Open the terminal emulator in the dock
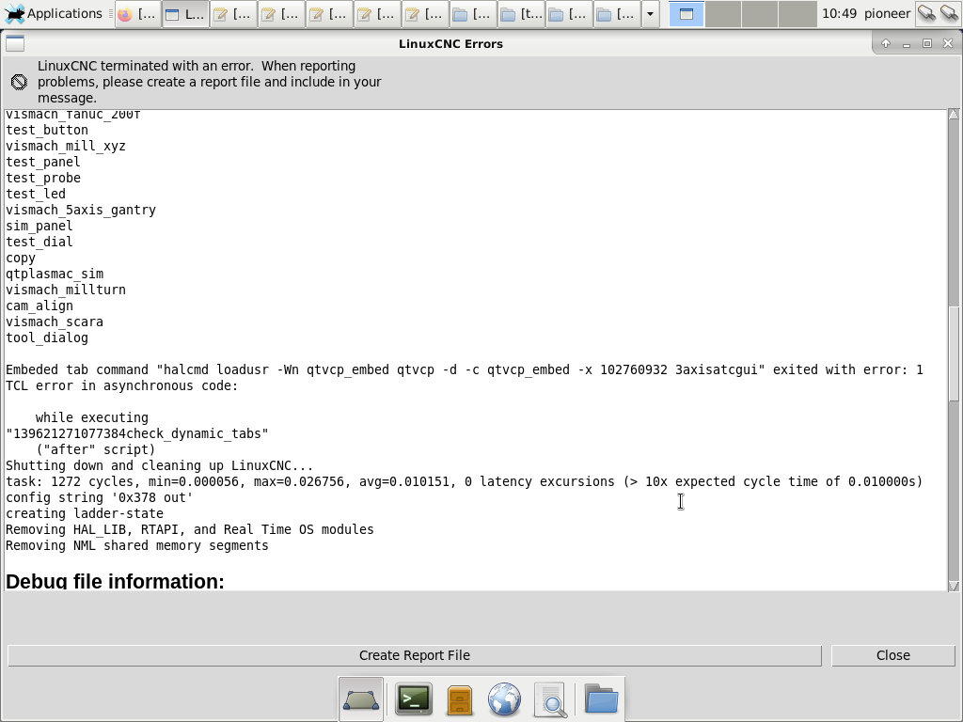This screenshot has height=722, width=963. 413,699
